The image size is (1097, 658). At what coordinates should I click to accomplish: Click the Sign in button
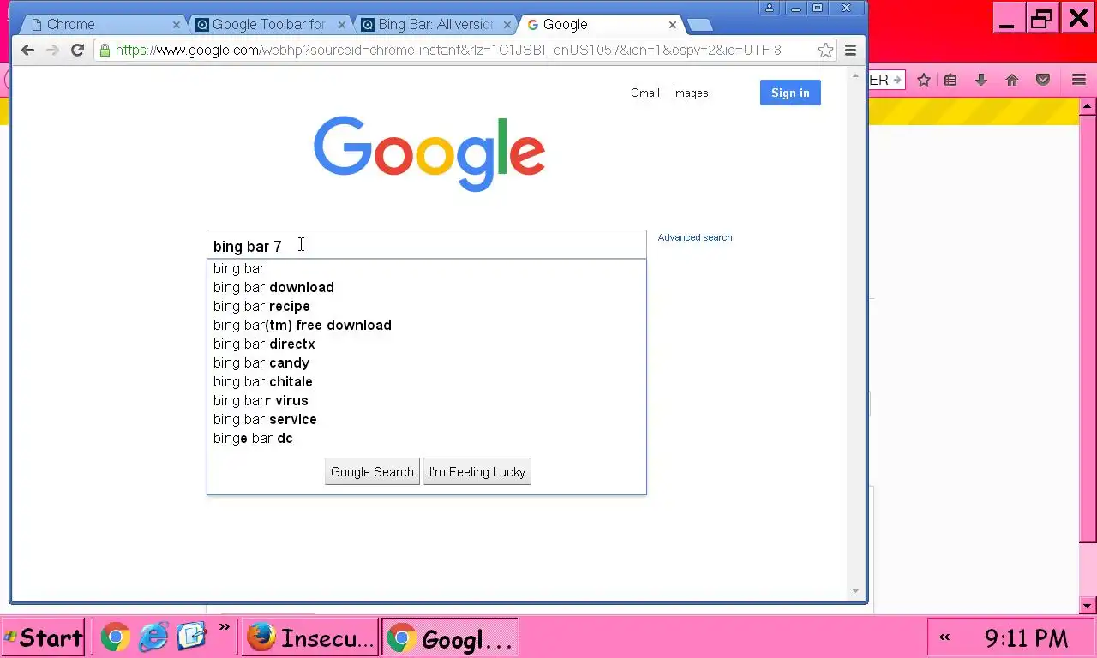pyautogui.click(x=790, y=93)
